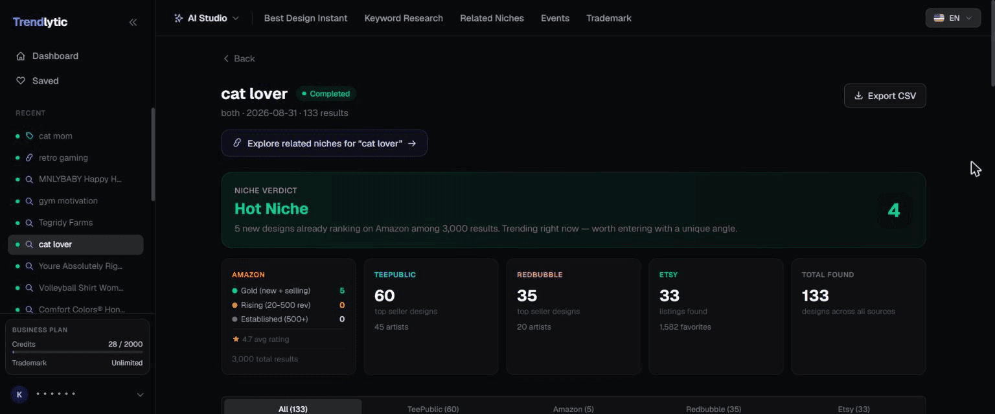Viewport: 995px width, 414px height.
Task: Click the niche score number 4
Action: point(894,211)
